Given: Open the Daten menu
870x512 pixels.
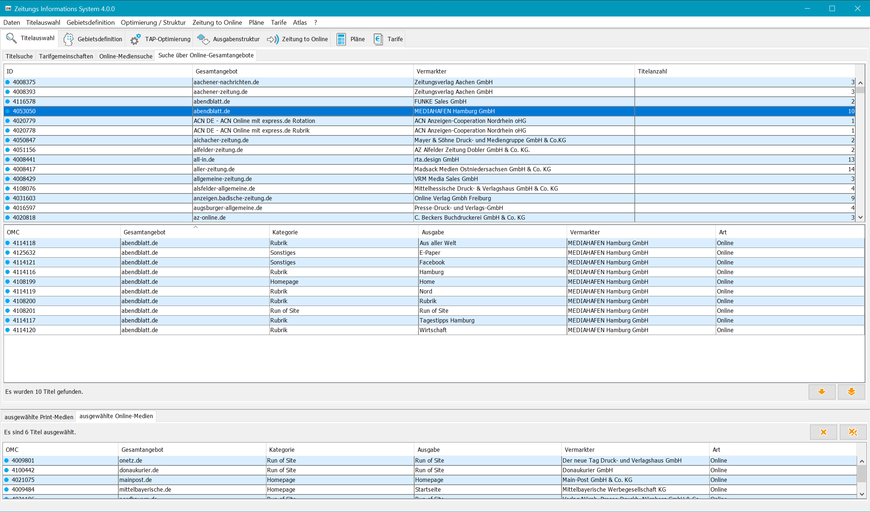Looking at the screenshot, I should coord(11,23).
